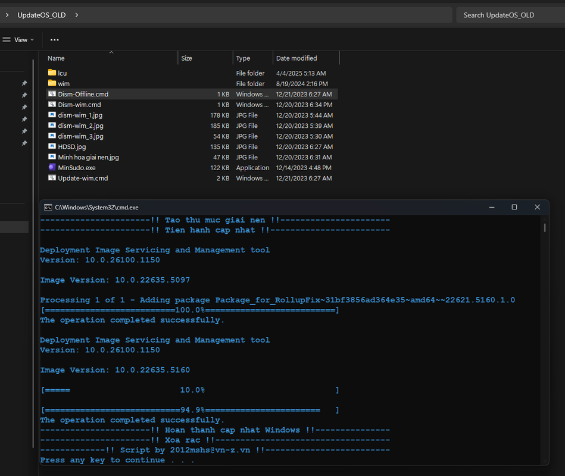
Task: Select the Dism-Offline.cmd file icon
Action: (52, 94)
